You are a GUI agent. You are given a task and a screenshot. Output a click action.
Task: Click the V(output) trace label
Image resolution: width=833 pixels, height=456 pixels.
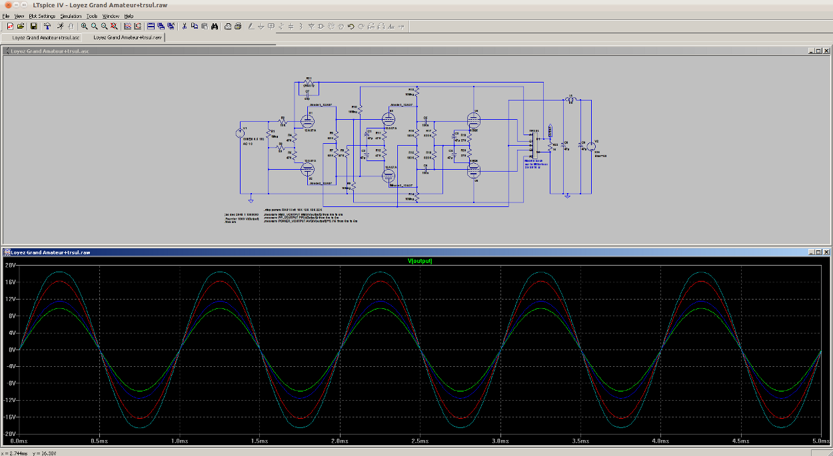[420, 261]
